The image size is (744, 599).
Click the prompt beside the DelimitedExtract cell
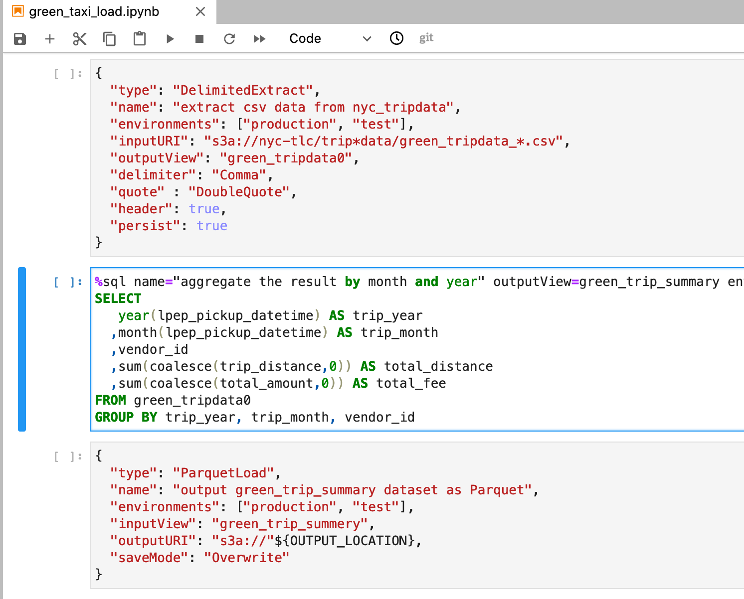tap(68, 74)
